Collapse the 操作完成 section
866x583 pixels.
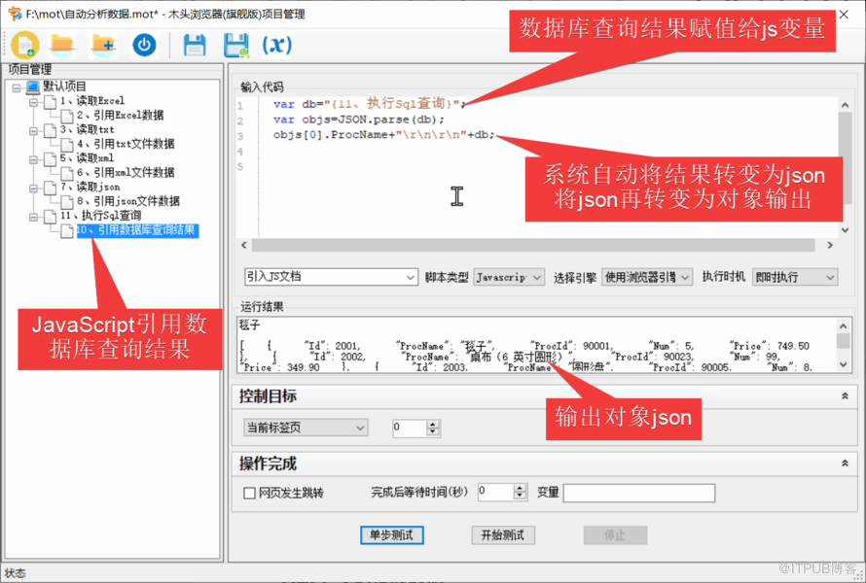click(x=845, y=463)
